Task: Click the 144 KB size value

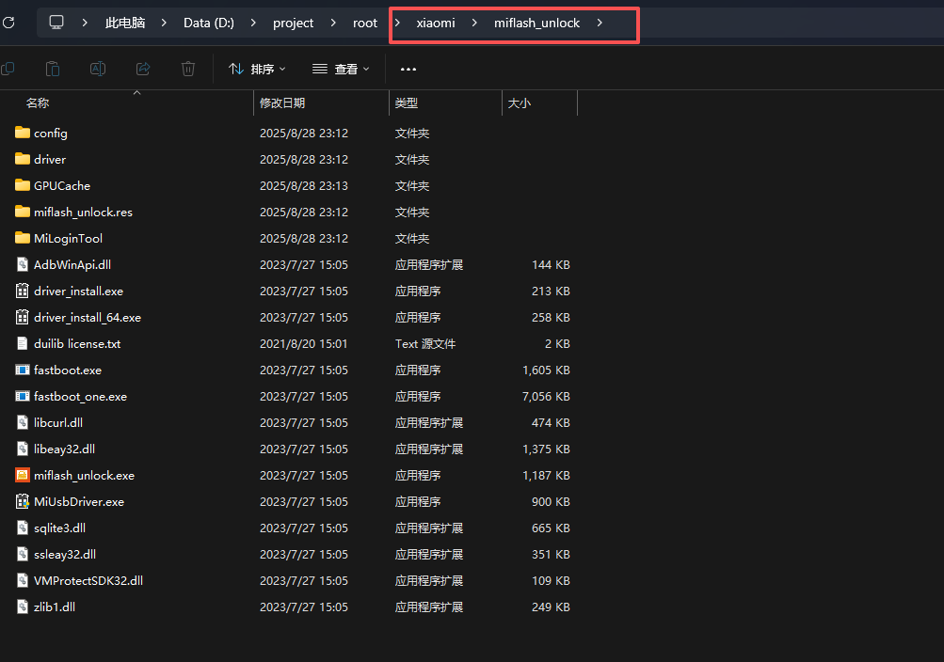Action: (551, 264)
